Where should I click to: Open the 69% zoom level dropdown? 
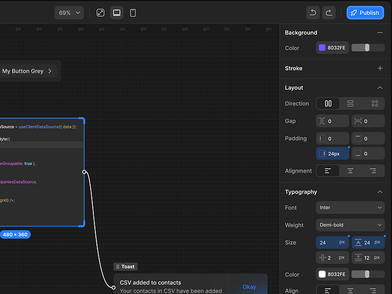coord(69,13)
